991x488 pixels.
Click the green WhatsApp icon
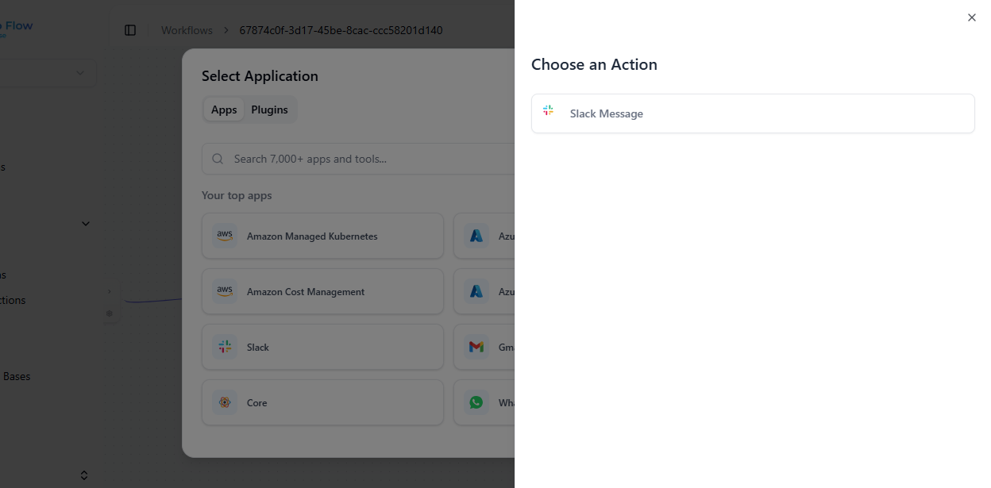click(476, 402)
